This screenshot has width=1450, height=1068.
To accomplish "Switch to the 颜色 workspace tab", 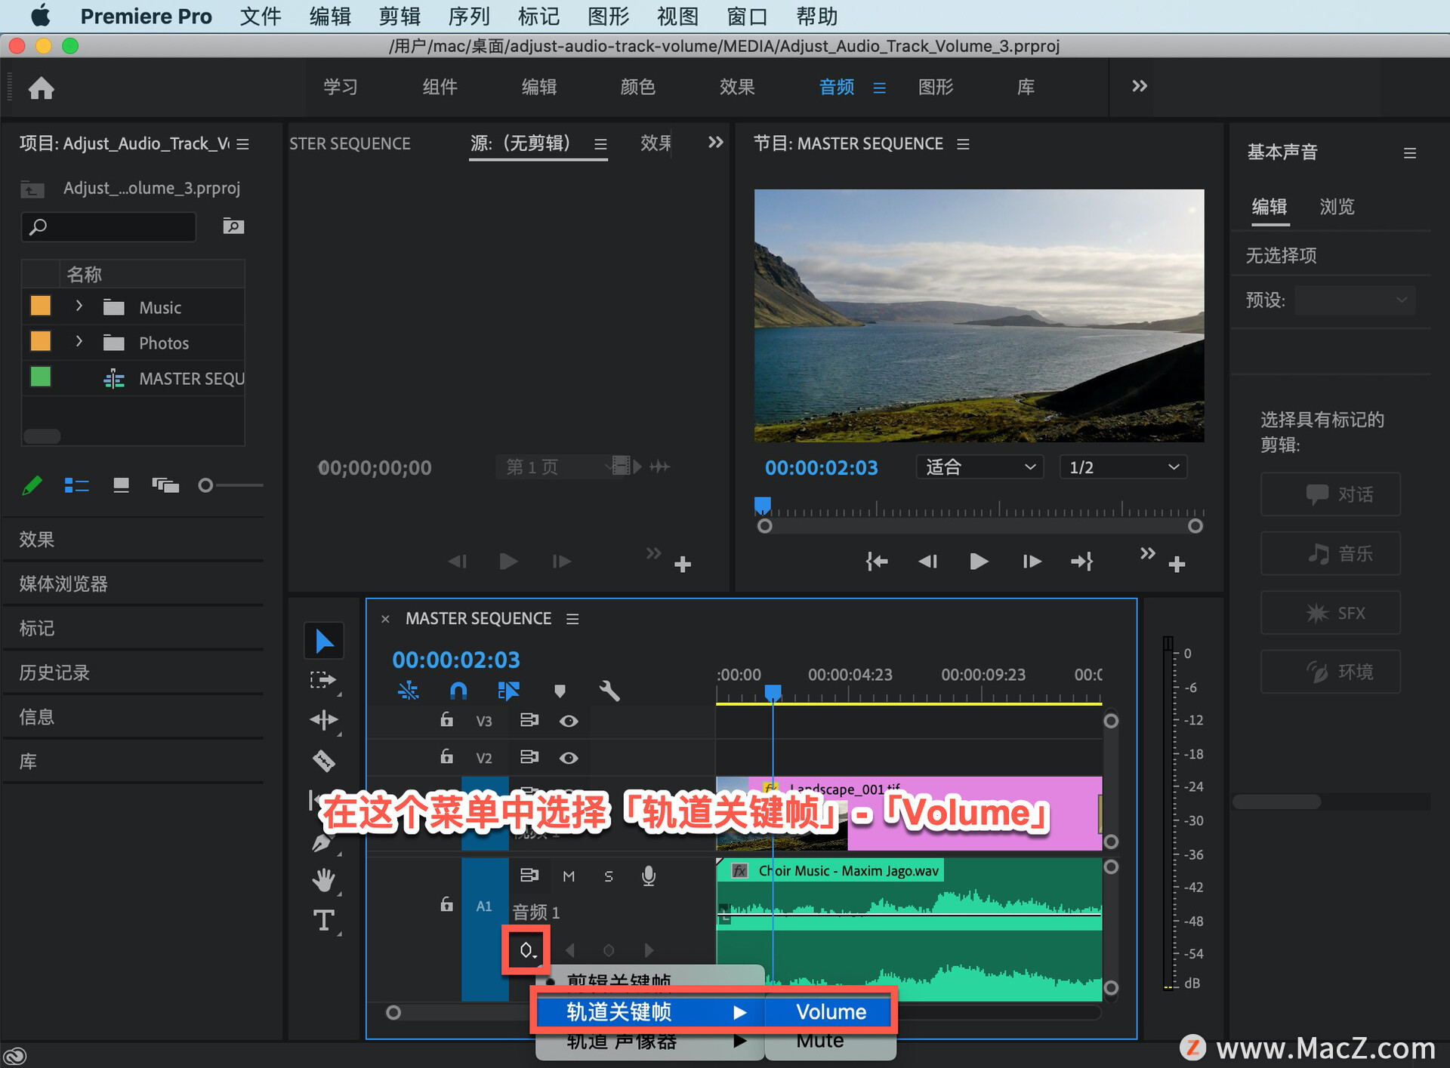I will [x=637, y=87].
